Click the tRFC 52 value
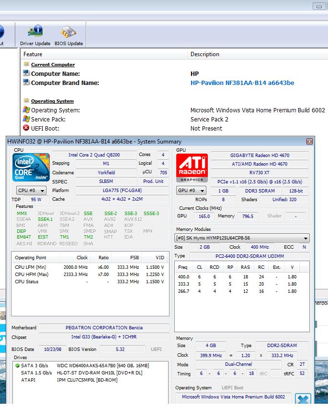Screen dimensions: 328x409 [302, 373]
